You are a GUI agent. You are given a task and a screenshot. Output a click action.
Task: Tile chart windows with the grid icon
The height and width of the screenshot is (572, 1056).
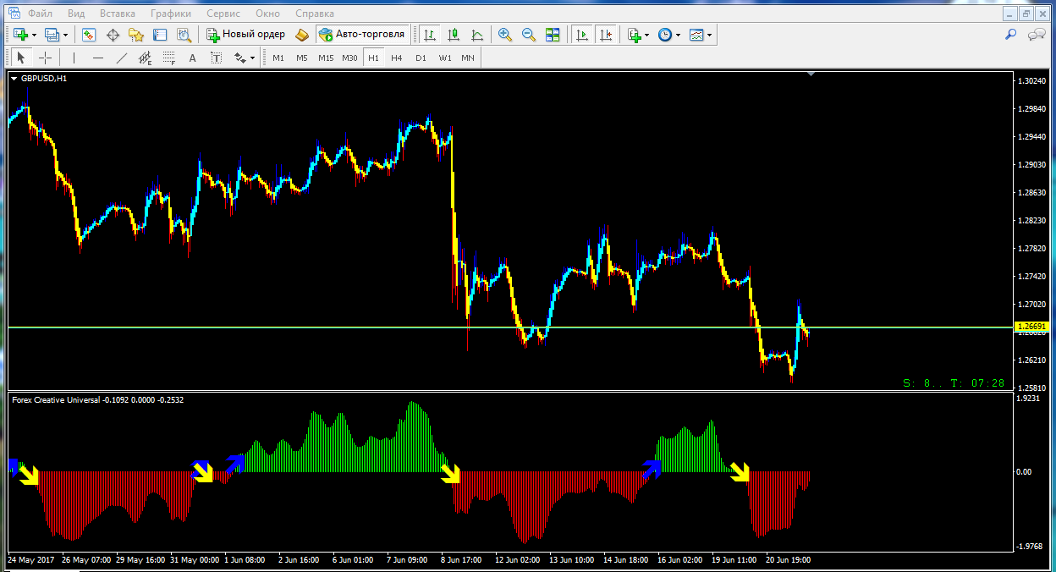[x=553, y=35]
